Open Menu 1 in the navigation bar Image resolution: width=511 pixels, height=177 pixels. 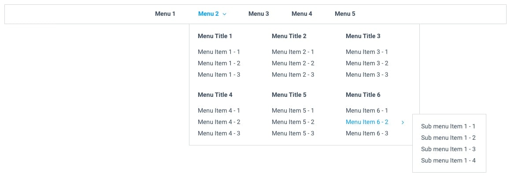pyautogui.click(x=165, y=14)
